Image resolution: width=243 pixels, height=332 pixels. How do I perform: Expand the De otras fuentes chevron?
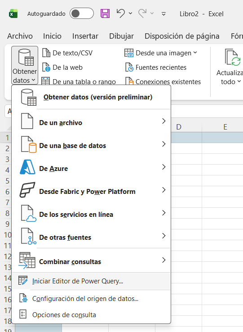pos(163,236)
